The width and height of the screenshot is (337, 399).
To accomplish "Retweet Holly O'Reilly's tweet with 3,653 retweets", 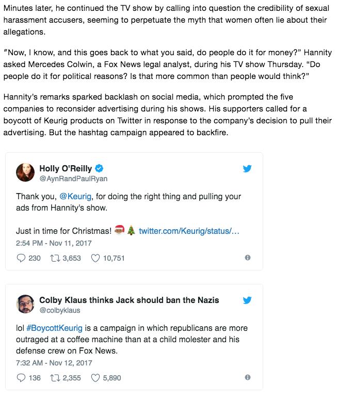I will tap(55, 258).
